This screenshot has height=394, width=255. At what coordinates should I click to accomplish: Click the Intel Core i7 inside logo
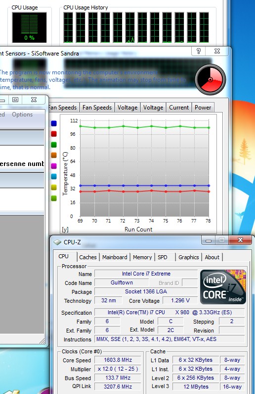coord(223,287)
